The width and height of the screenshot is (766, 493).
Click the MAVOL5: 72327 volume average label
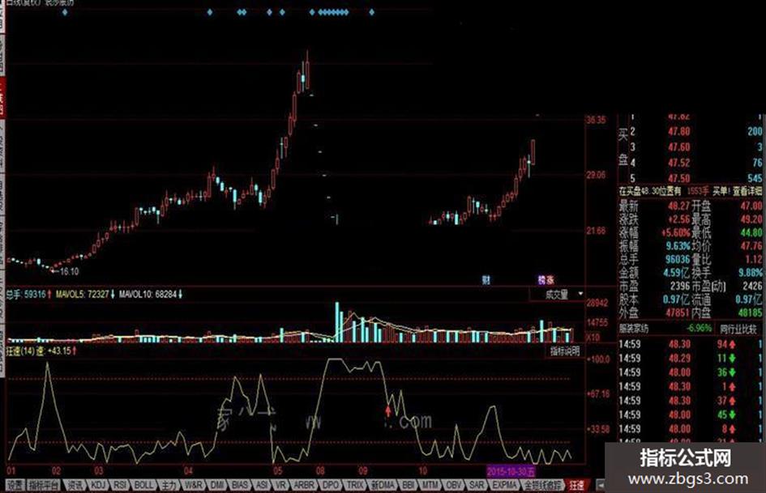(x=83, y=295)
